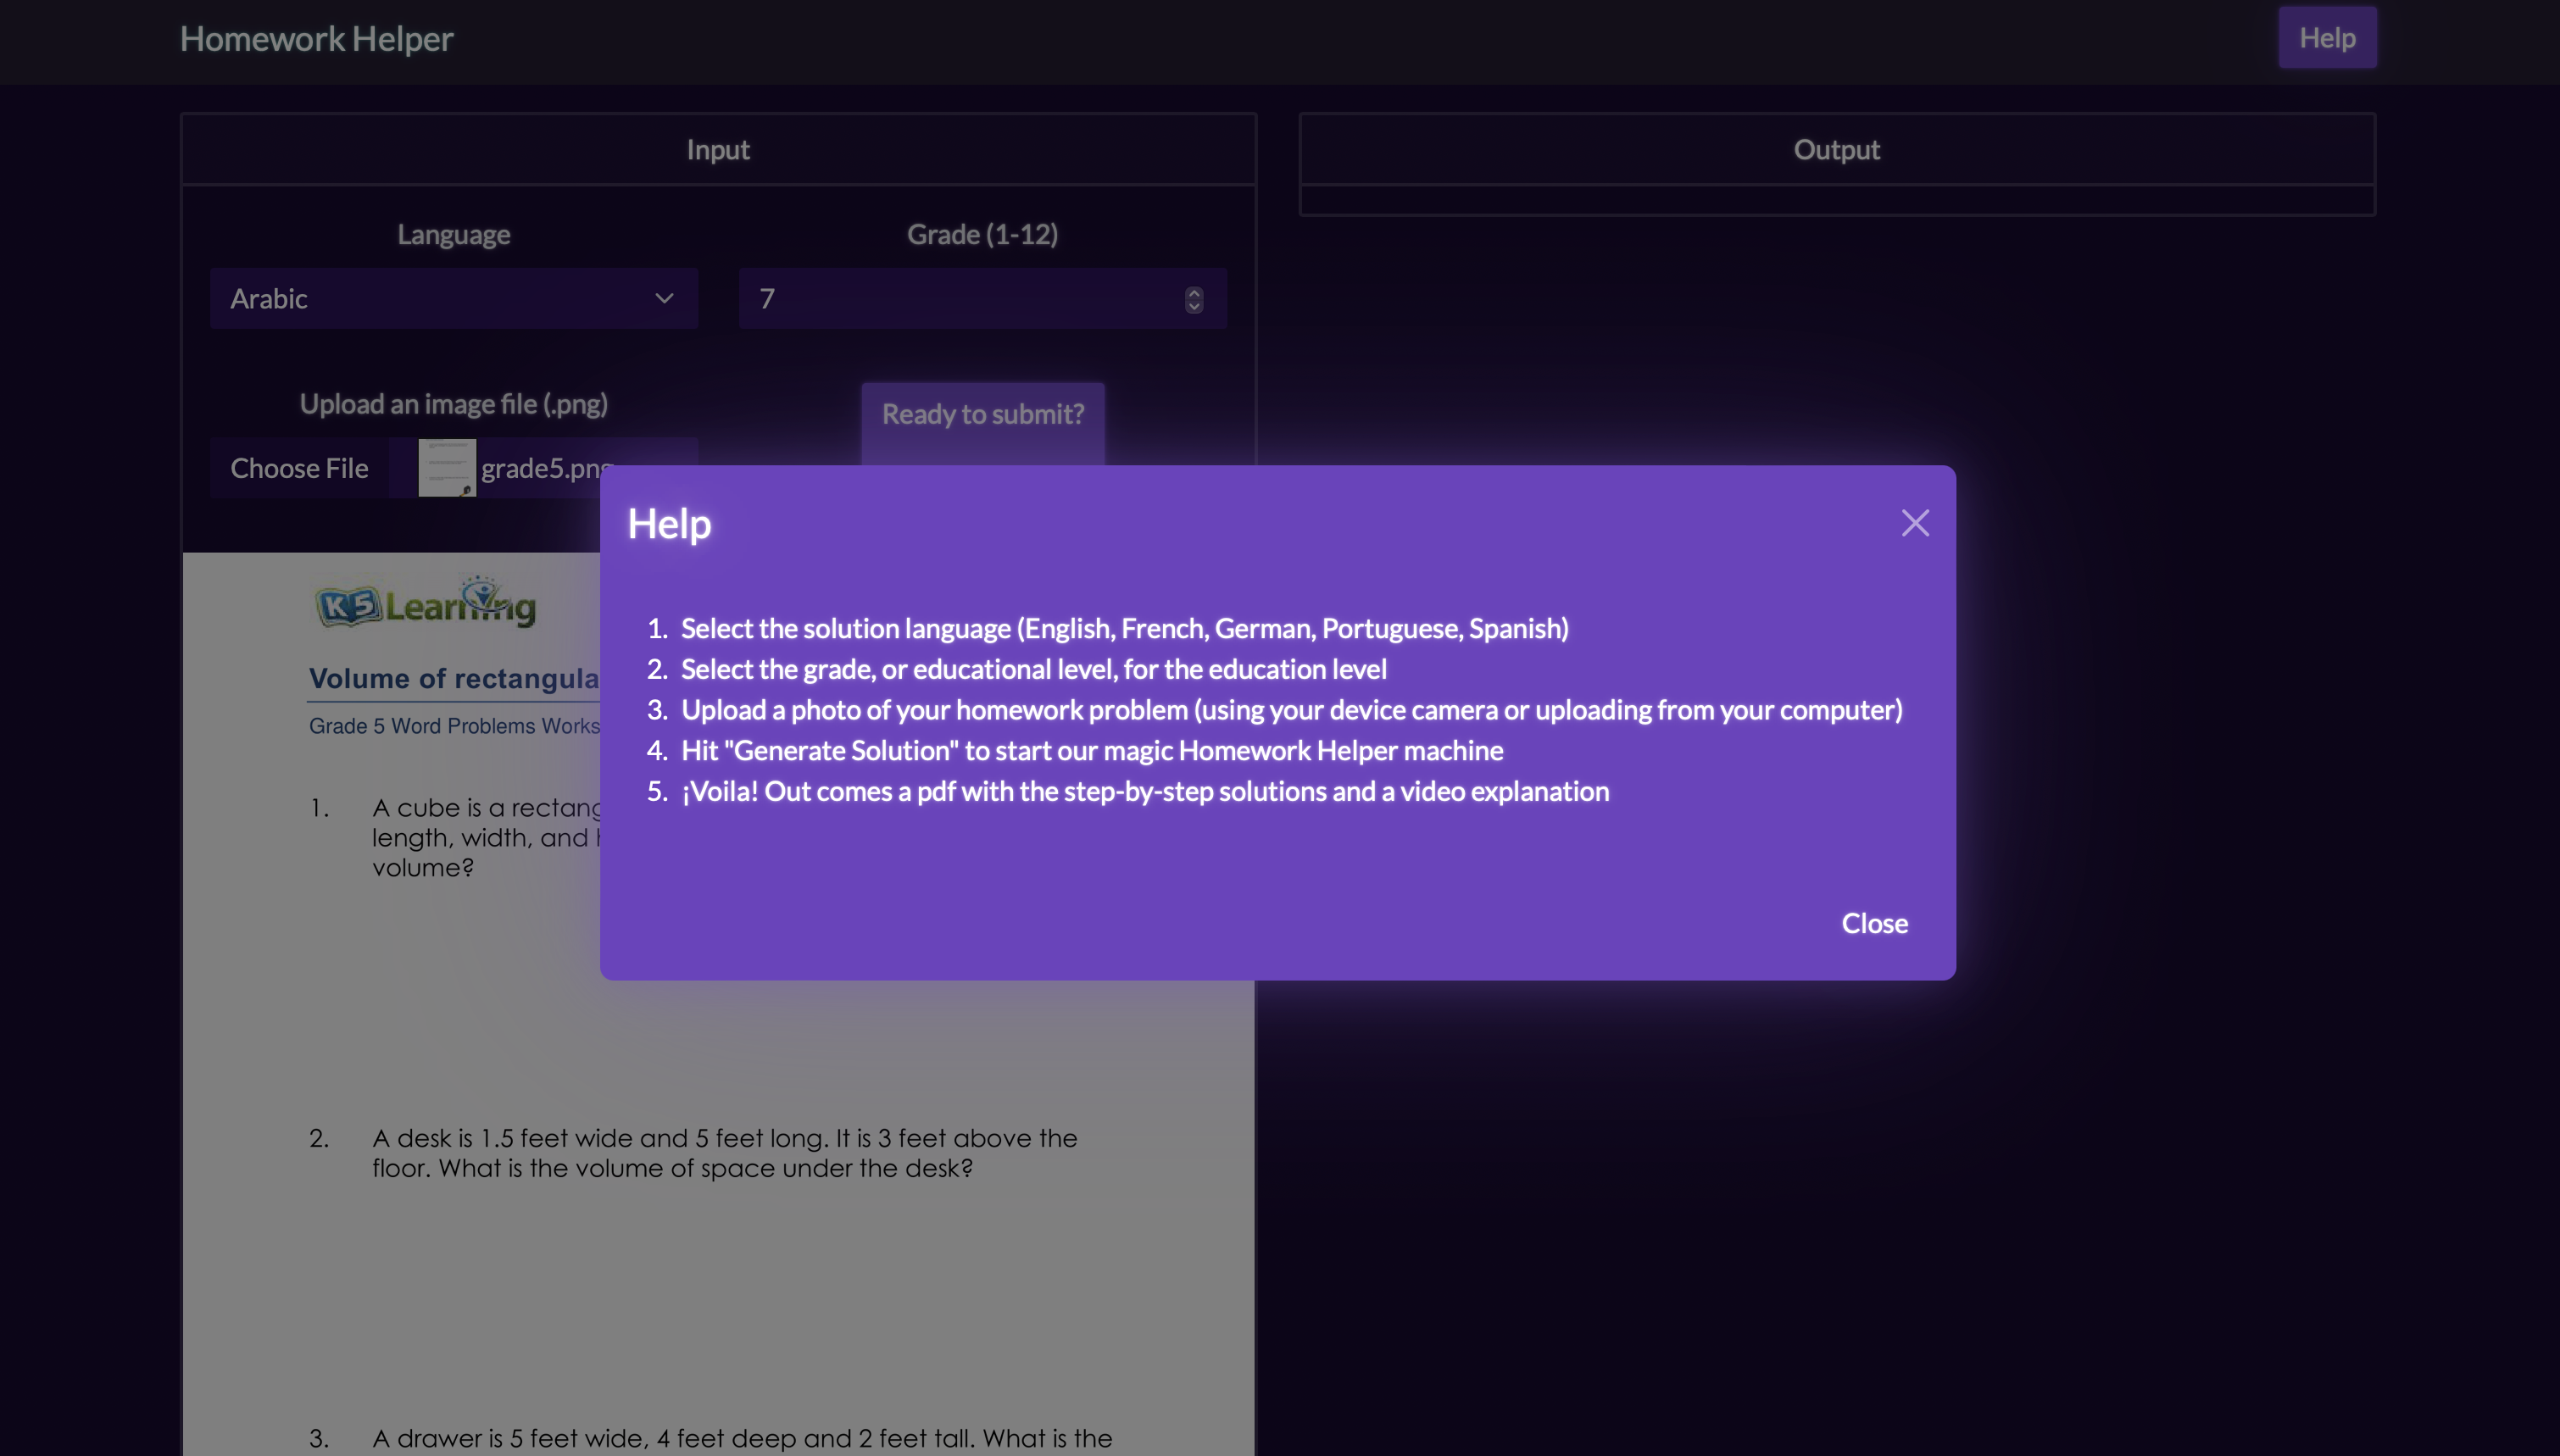Click the 'Upload an image file (.png)' label
Viewport: 2560px width, 1456px height.
point(453,404)
